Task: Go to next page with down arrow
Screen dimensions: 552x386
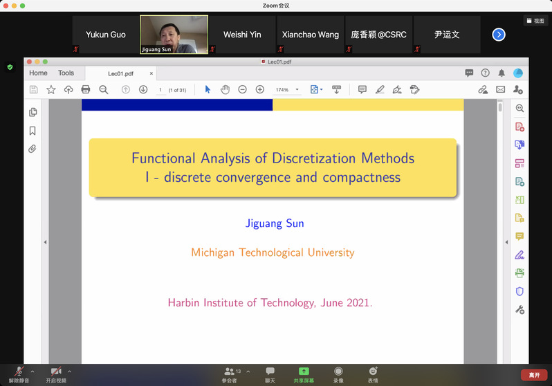Action: (143, 89)
